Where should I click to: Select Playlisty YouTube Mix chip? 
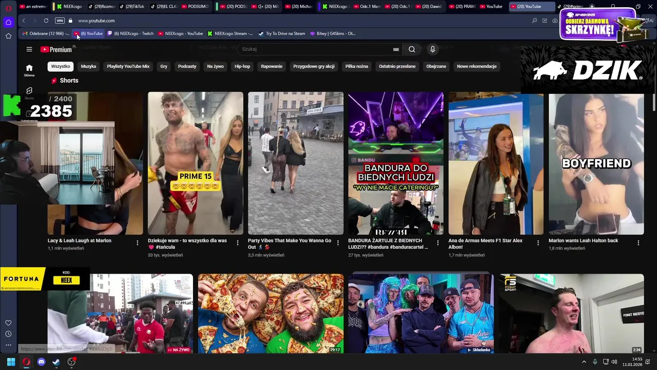[x=128, y=66]
